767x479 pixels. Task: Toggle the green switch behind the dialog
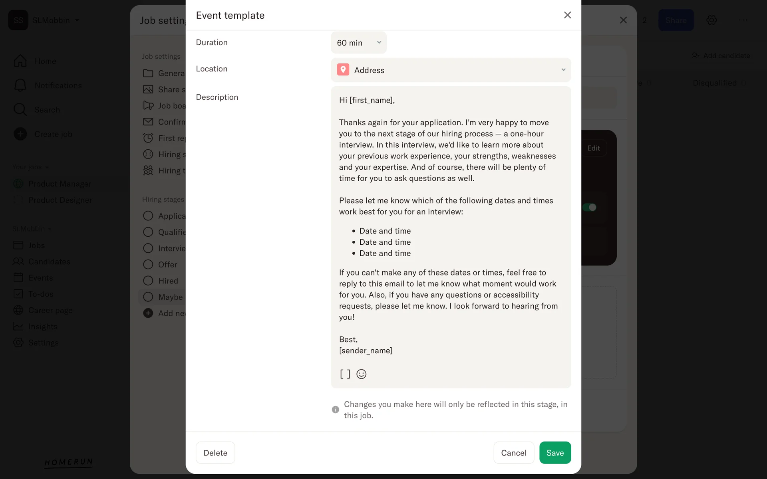tap(589, 207)
